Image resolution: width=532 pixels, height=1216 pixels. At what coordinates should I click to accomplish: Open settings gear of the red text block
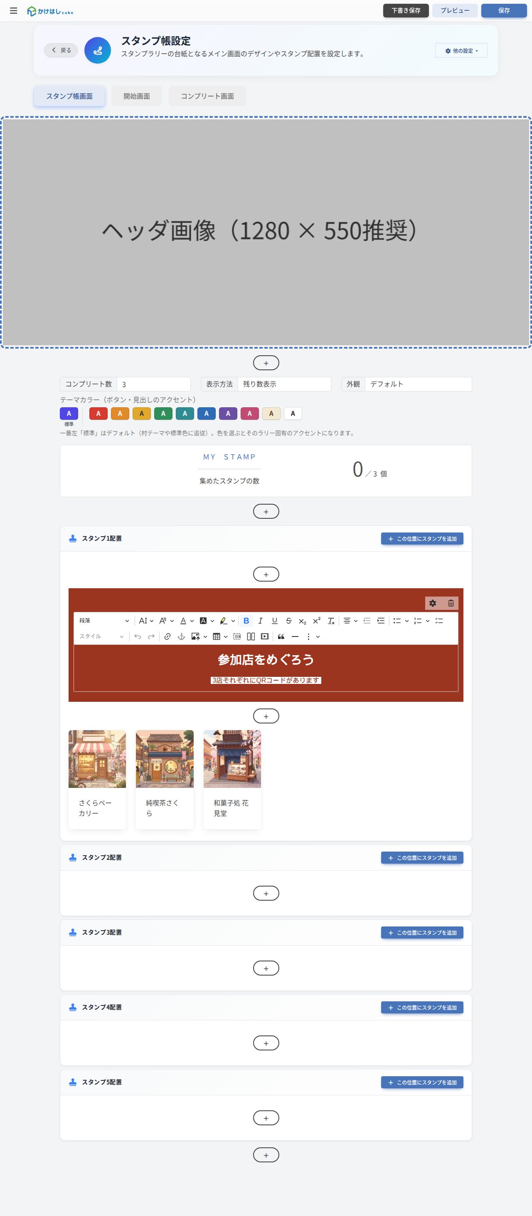pyautogui.click(x=433, y=603)
